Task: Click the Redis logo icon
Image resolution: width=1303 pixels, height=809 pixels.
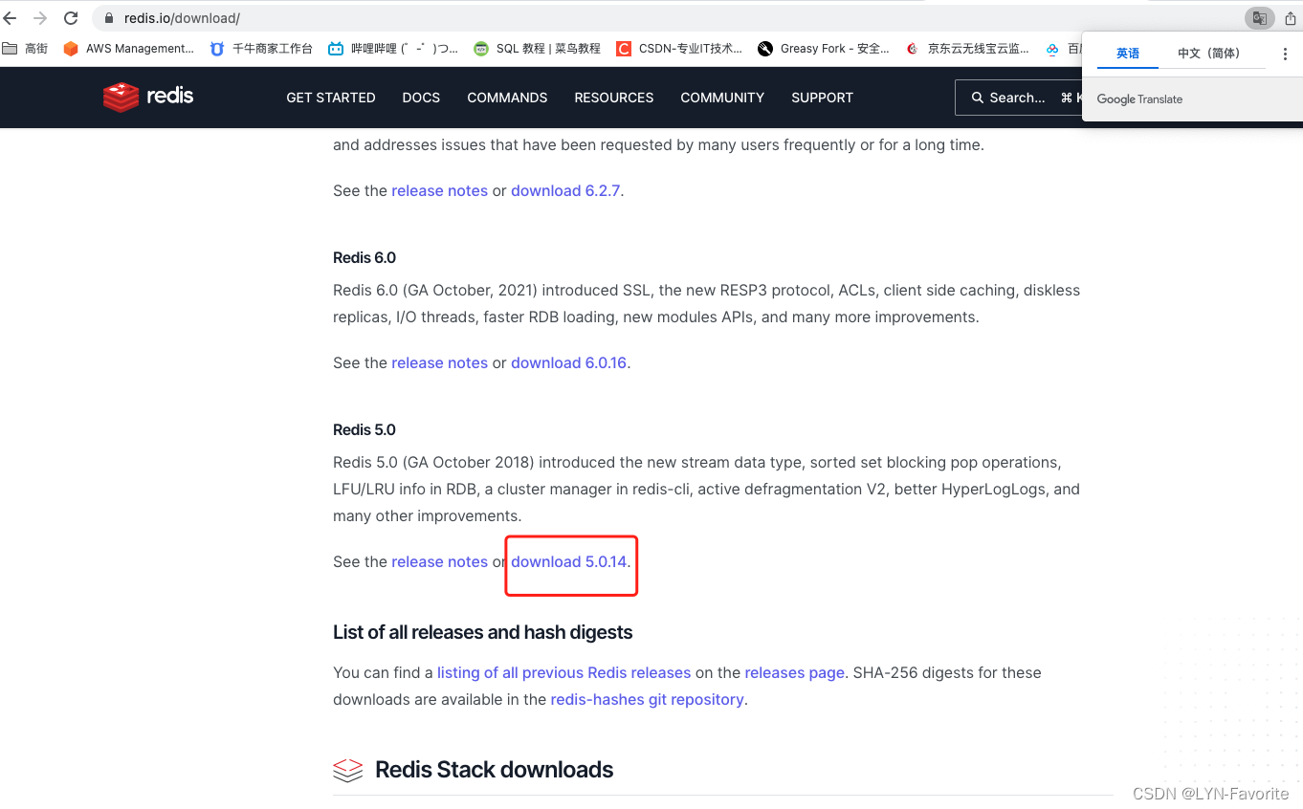Action: point(120,97)
